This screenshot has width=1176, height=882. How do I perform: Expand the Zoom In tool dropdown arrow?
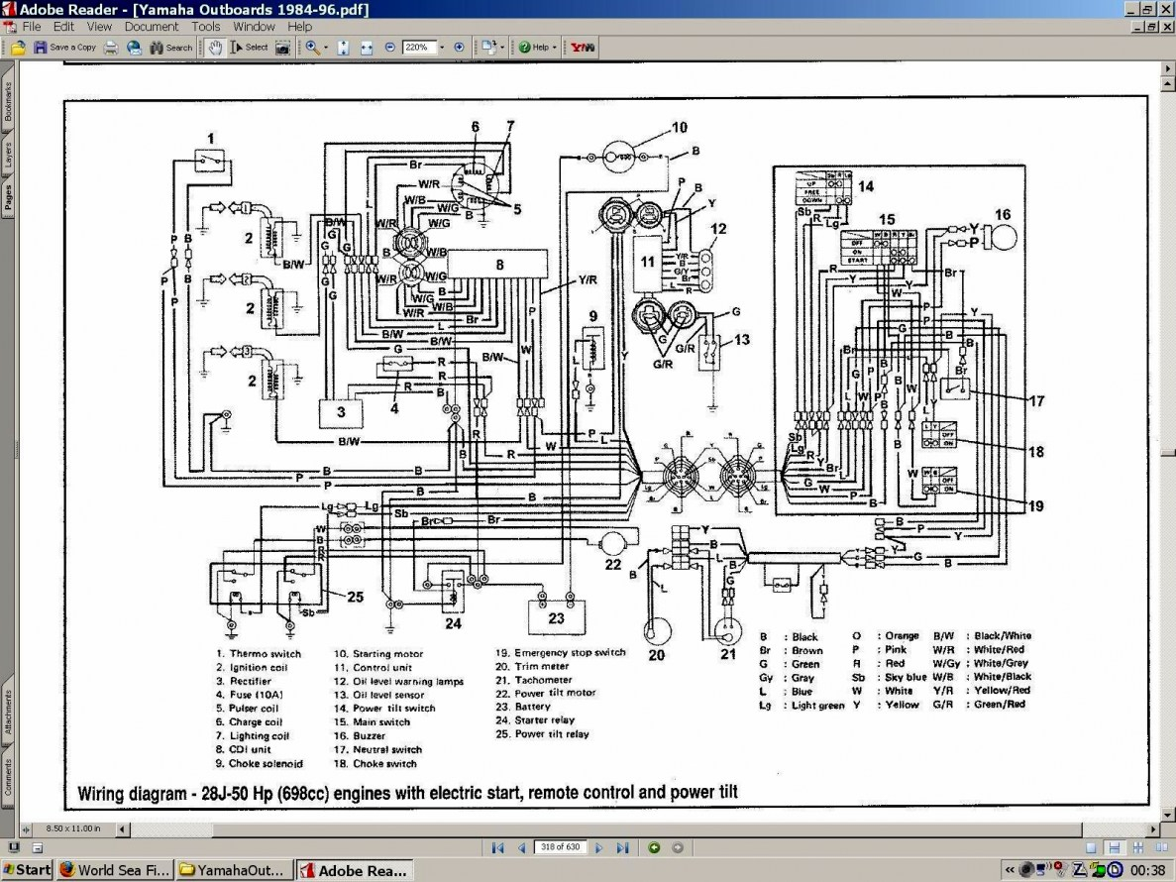coord(326,48)
